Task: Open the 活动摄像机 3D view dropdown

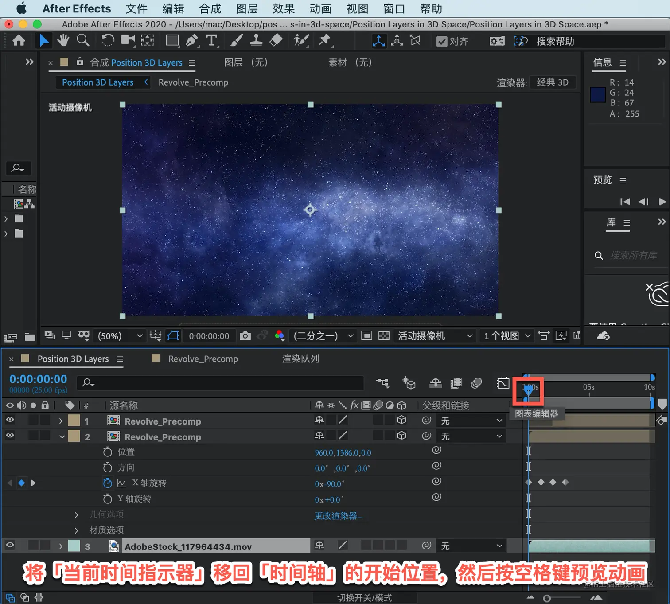Action: [435, 336]
